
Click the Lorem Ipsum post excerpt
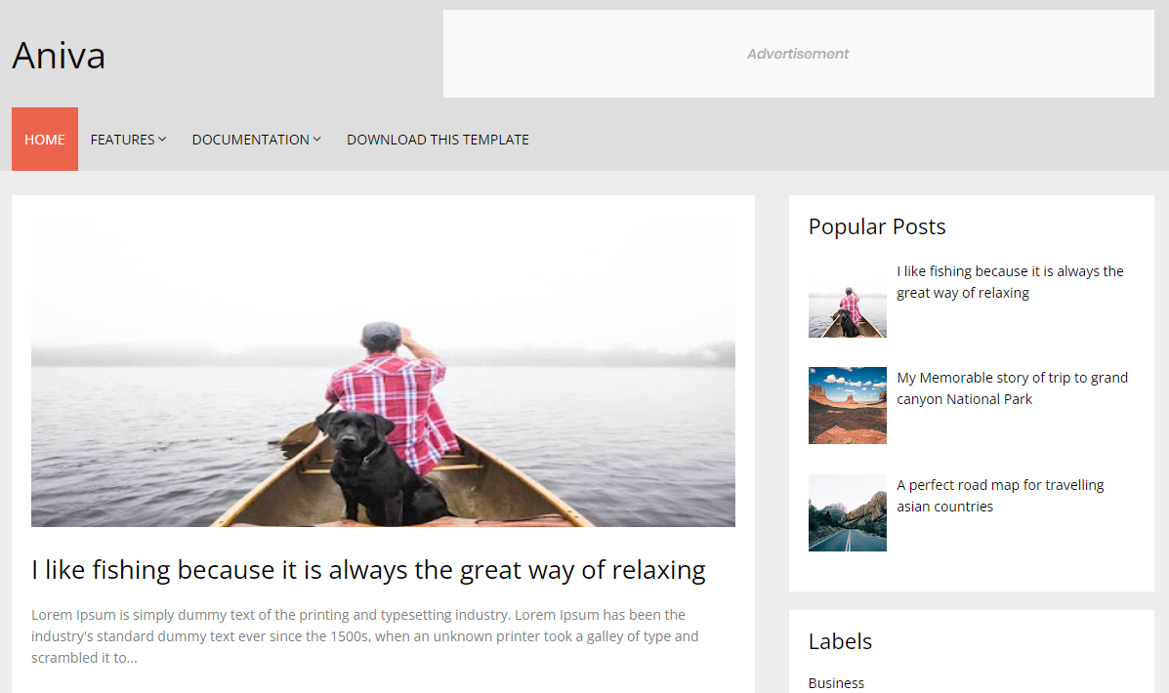pyautogui.click(x=365, y=636)
